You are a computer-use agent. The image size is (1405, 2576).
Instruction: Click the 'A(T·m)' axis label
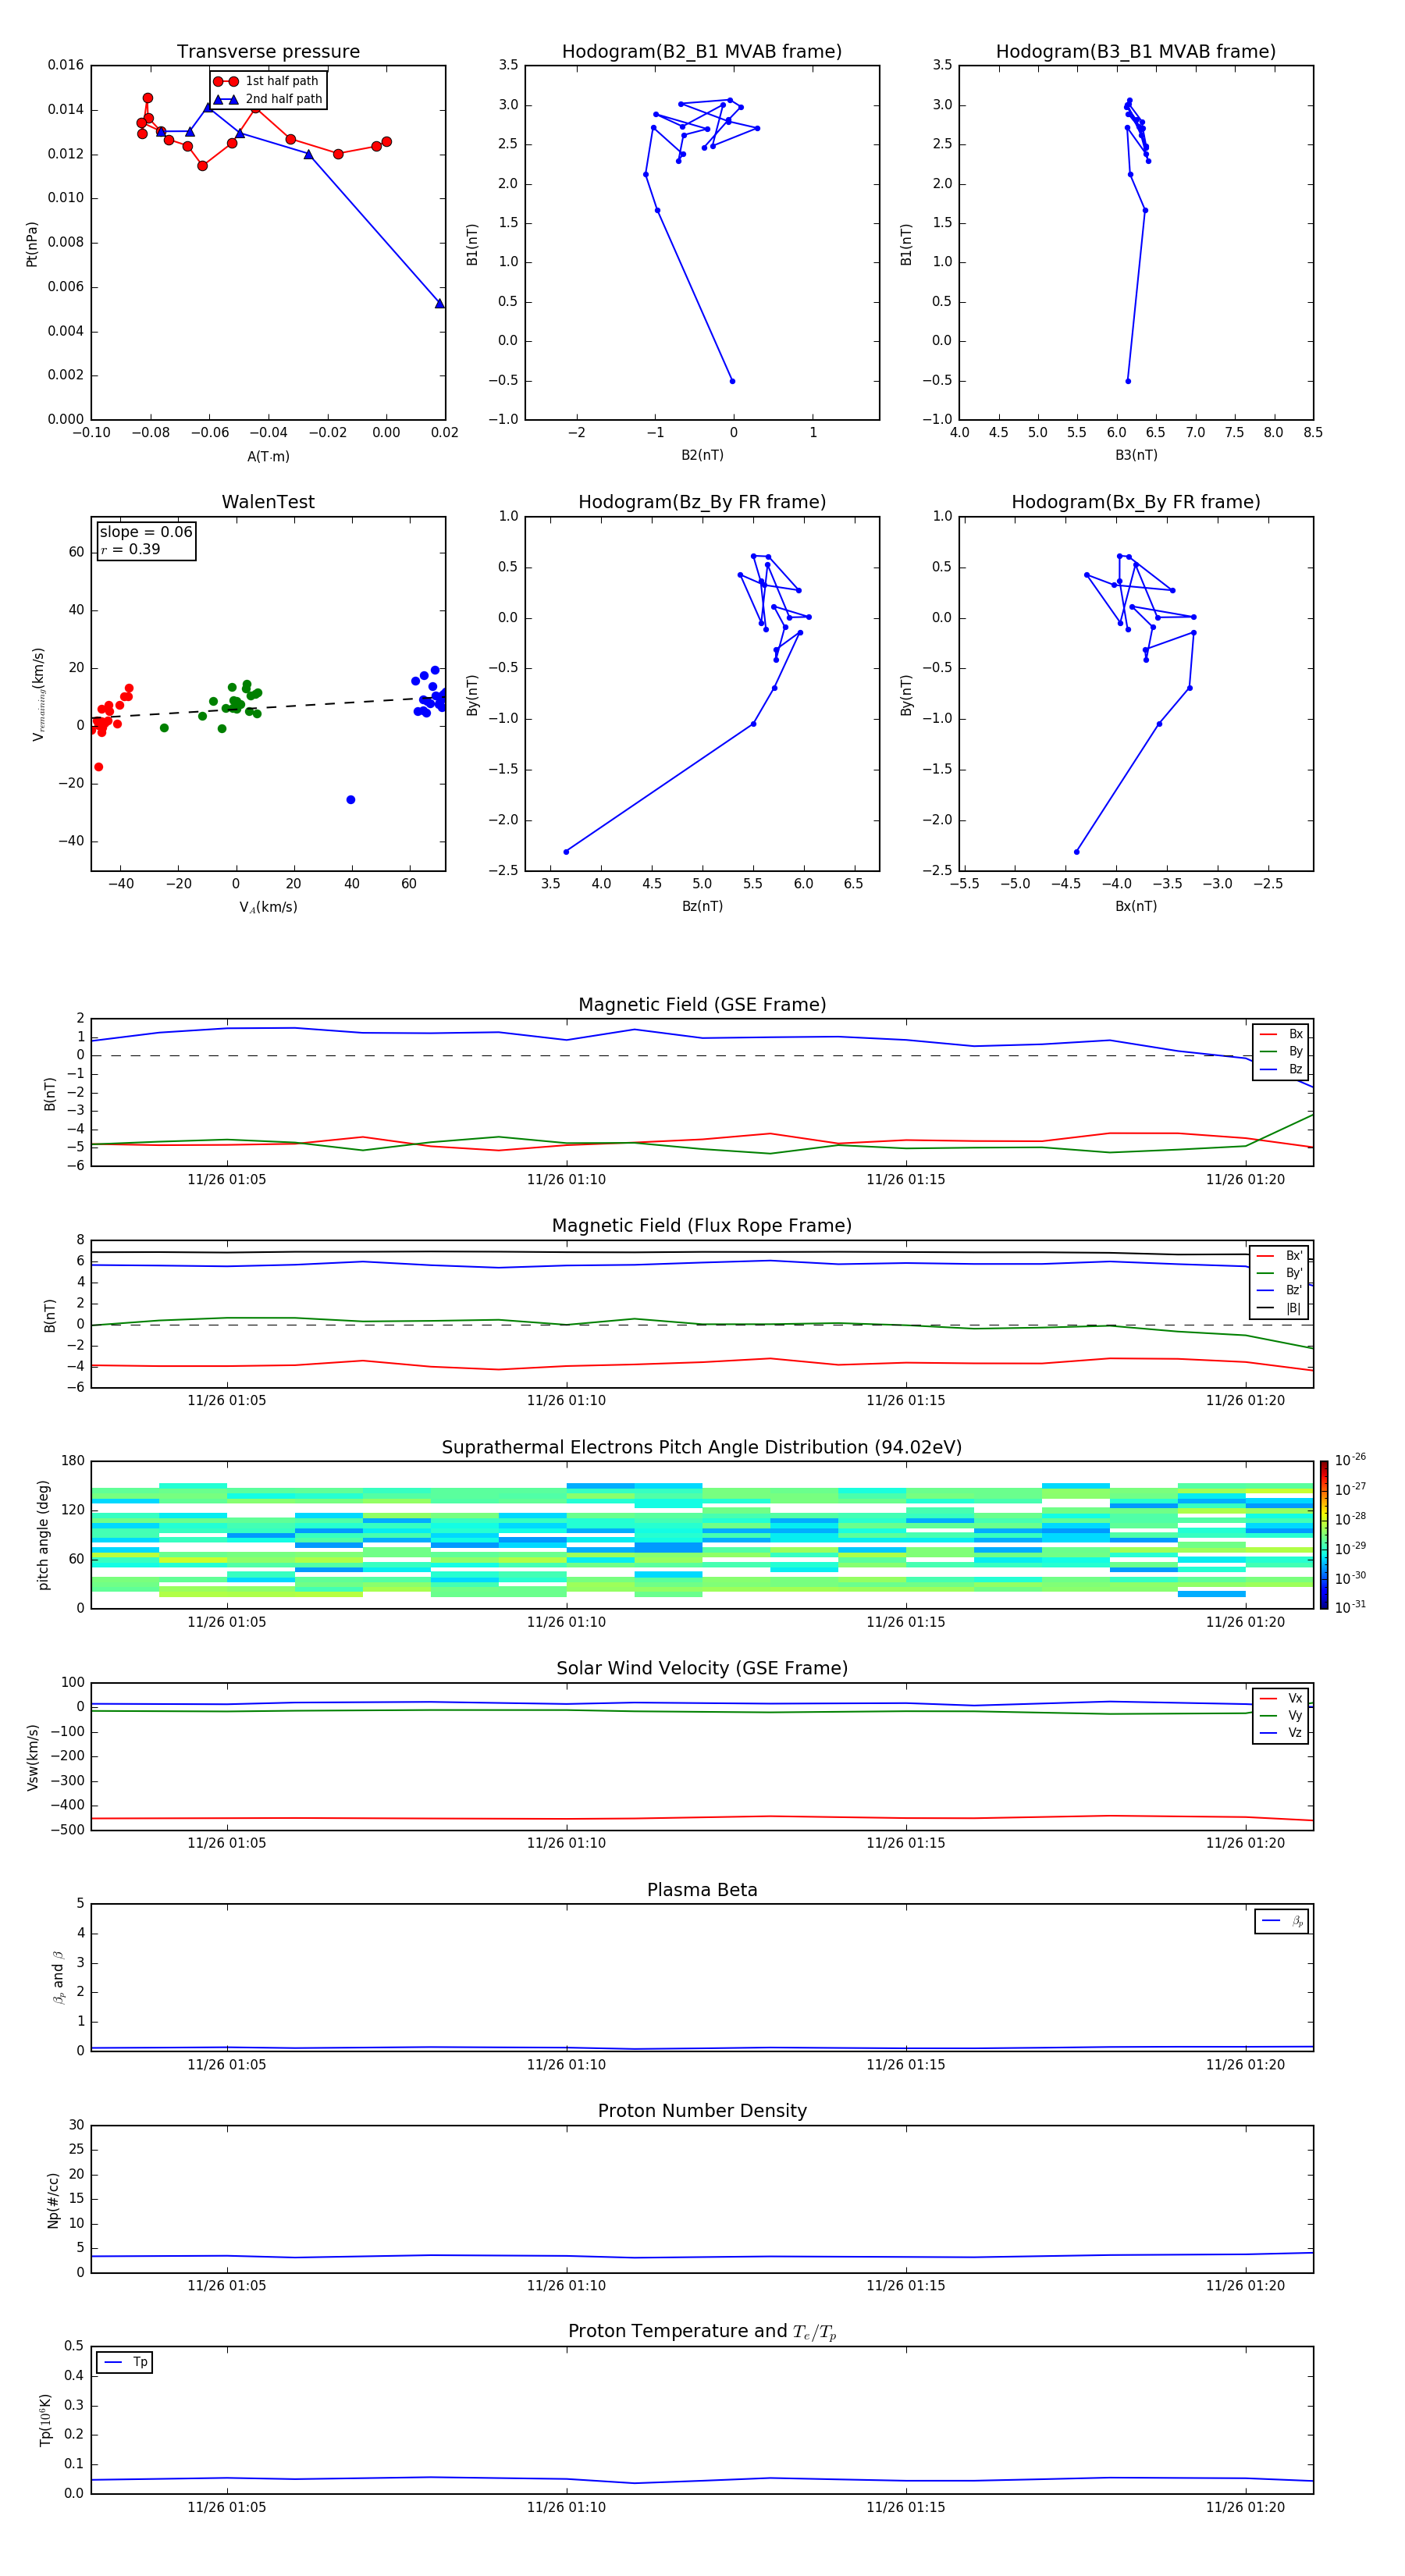click(268, 457)
